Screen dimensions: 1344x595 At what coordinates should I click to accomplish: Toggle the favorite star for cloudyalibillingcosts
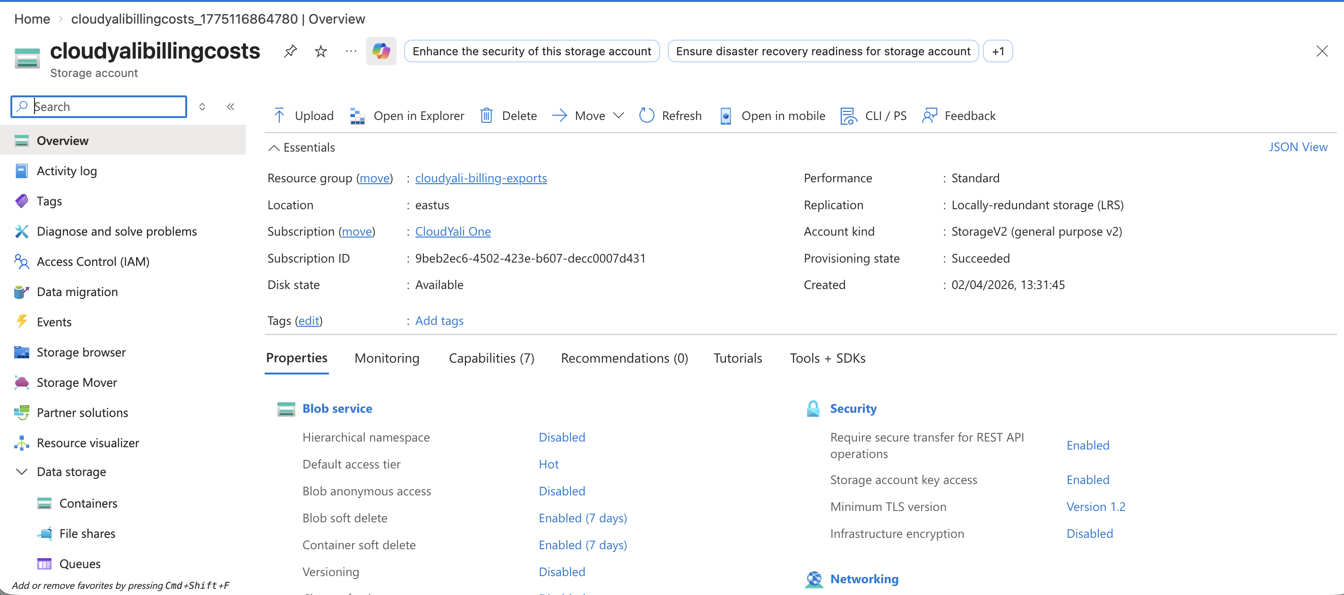pyautogui.click(x=320, y=51)
